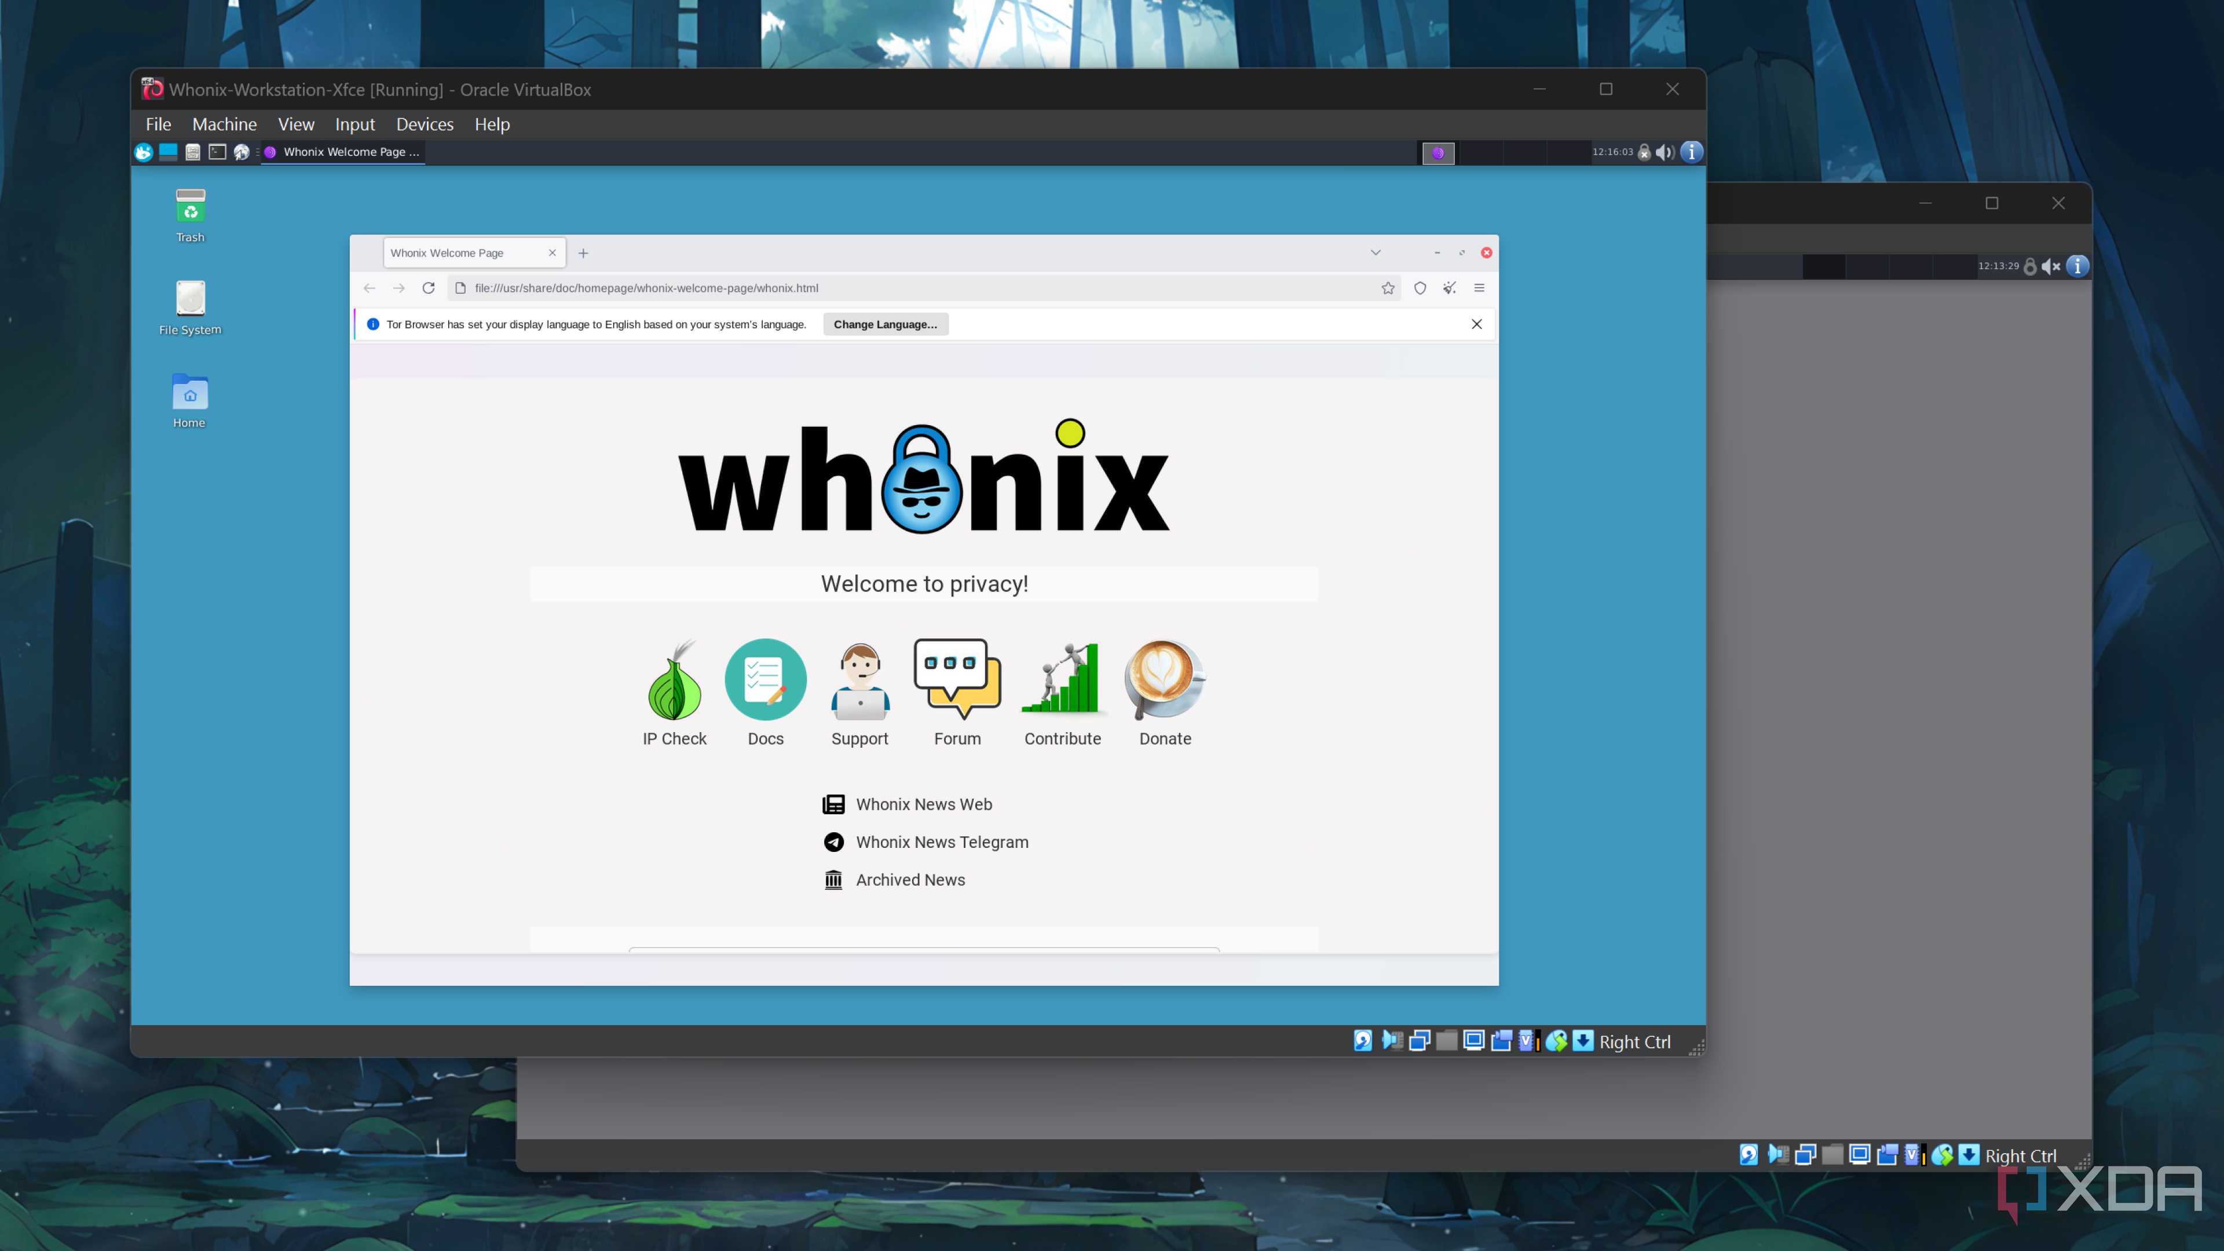Click the shared folders status icon

(x=1447, y=1041)
